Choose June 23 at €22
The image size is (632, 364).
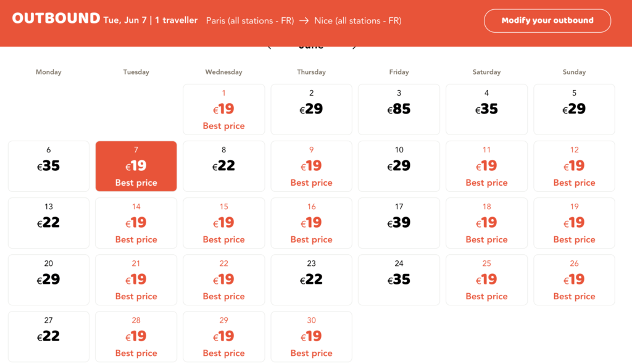(311, 279)
